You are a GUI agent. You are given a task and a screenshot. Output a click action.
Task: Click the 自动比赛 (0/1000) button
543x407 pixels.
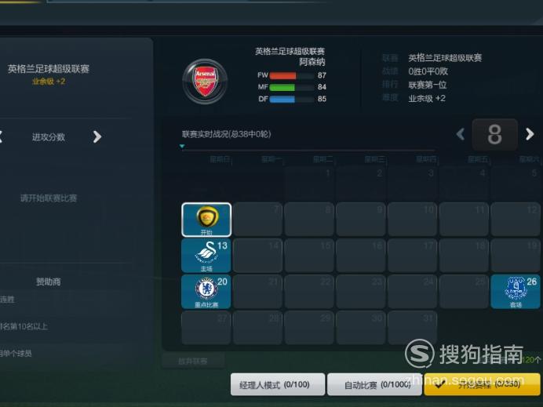[374, 384]
